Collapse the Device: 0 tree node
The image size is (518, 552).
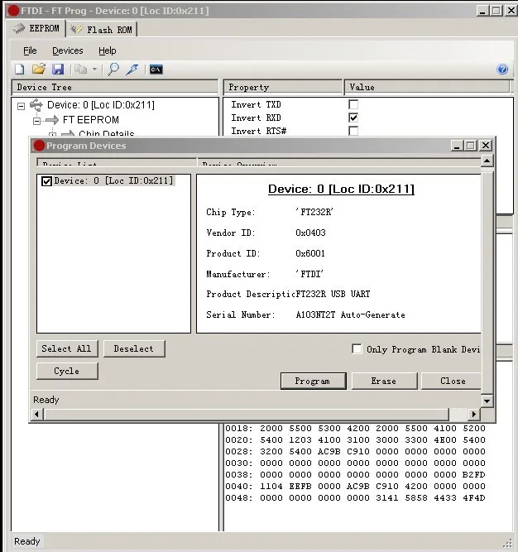22,105
